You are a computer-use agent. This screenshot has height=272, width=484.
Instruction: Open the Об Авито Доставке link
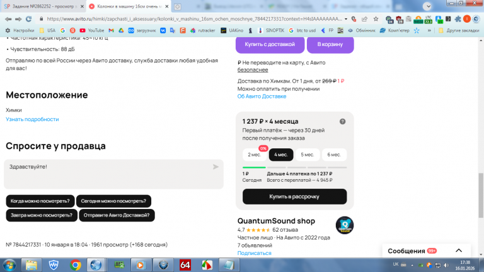262,97
